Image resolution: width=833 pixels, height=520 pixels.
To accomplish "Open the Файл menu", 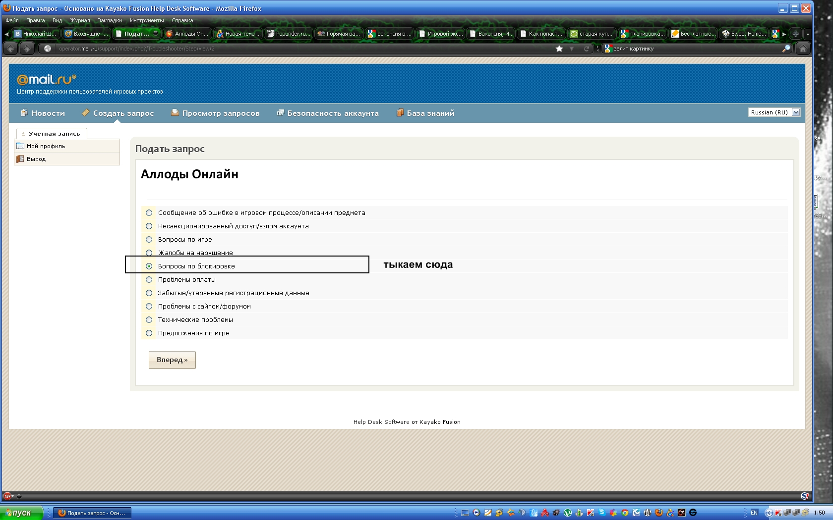I will pyautogui.click(x=12, y=20).
